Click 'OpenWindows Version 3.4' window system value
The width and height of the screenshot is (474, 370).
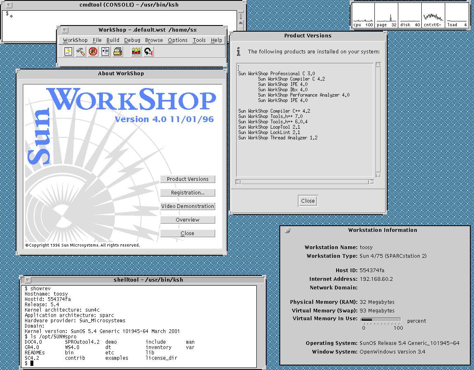393,352
